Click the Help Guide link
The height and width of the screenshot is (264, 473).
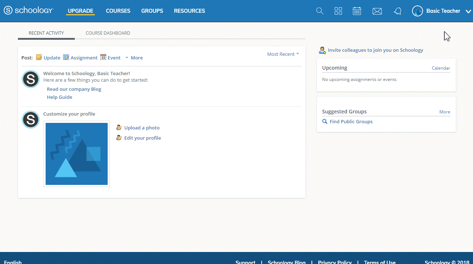[59, 97]
